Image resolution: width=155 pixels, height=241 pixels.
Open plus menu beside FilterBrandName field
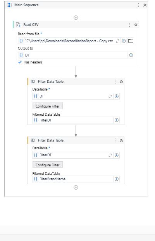pos(117,179)
